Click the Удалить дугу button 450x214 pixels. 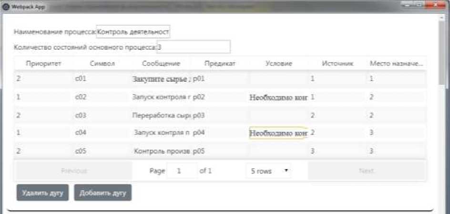tap(42, 193)
